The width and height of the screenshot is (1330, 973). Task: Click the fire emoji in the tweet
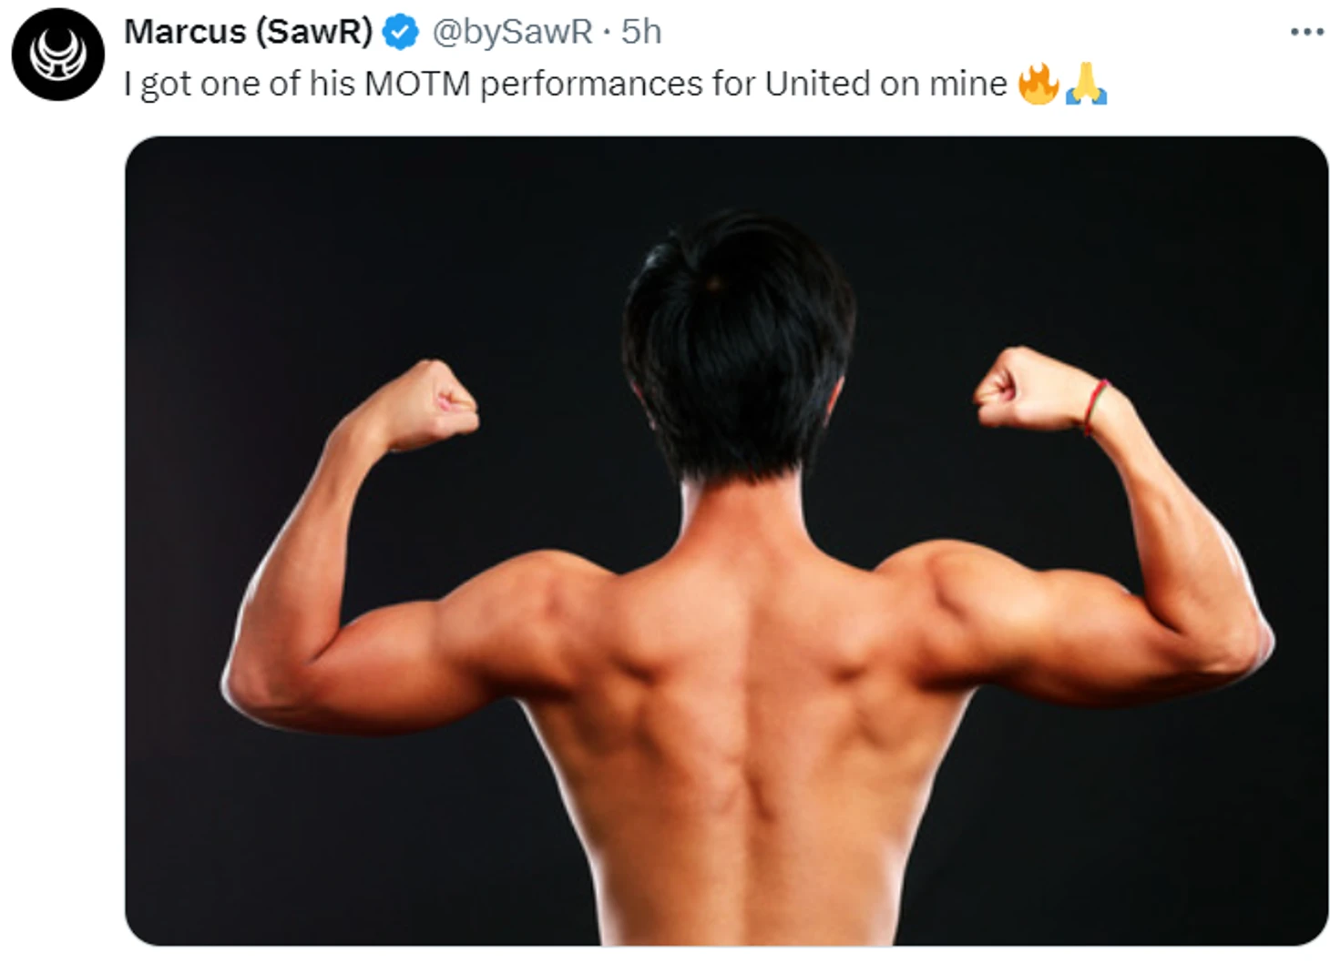pyautogui.click(x=1038, y=84)
